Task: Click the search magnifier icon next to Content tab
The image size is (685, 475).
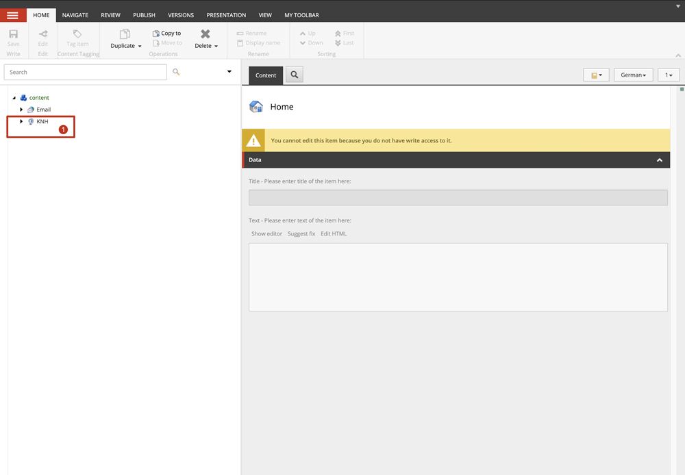Action: [294, 75]
